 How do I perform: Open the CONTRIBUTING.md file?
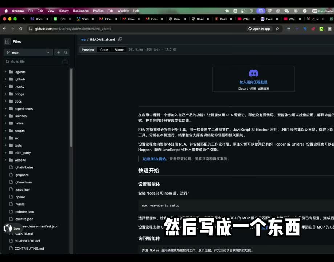(x=29, y=248)
